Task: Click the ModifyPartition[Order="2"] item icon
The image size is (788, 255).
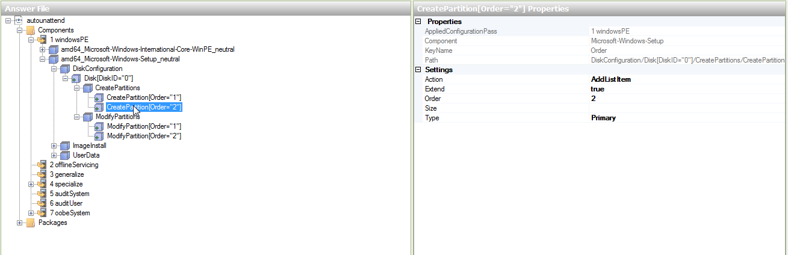Action: coord(99,136)
